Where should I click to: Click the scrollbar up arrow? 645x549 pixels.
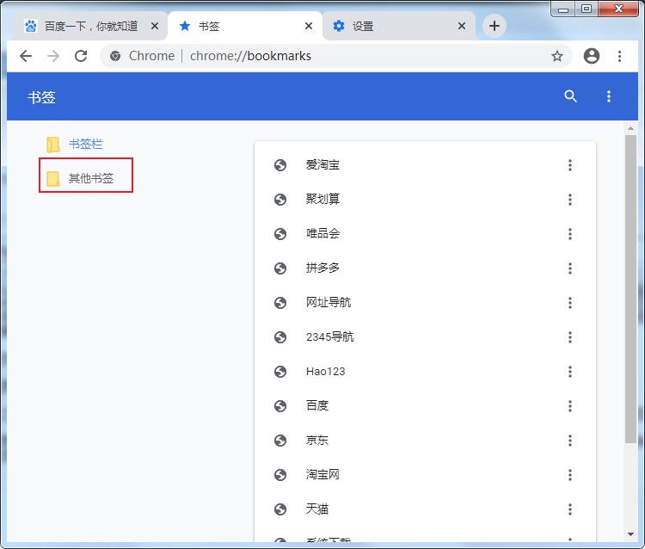[630, 128]
